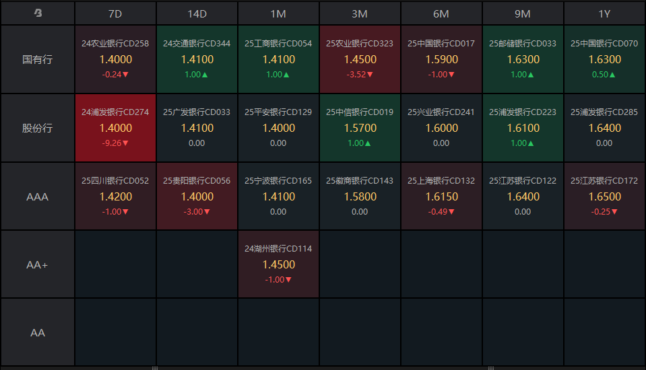Click the logo icon in top-left corner

tap(38, 13)
